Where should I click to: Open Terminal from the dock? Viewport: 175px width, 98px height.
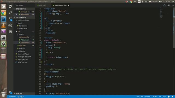pos(4,38)
